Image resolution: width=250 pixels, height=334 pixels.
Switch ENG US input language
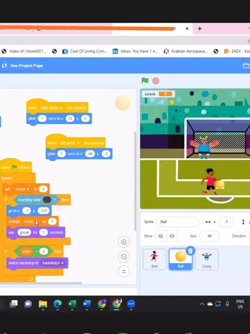click(240, 304)
